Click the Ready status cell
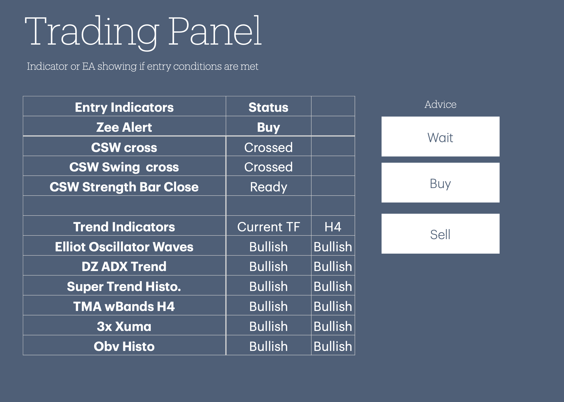564x402 pixels. 268,187
